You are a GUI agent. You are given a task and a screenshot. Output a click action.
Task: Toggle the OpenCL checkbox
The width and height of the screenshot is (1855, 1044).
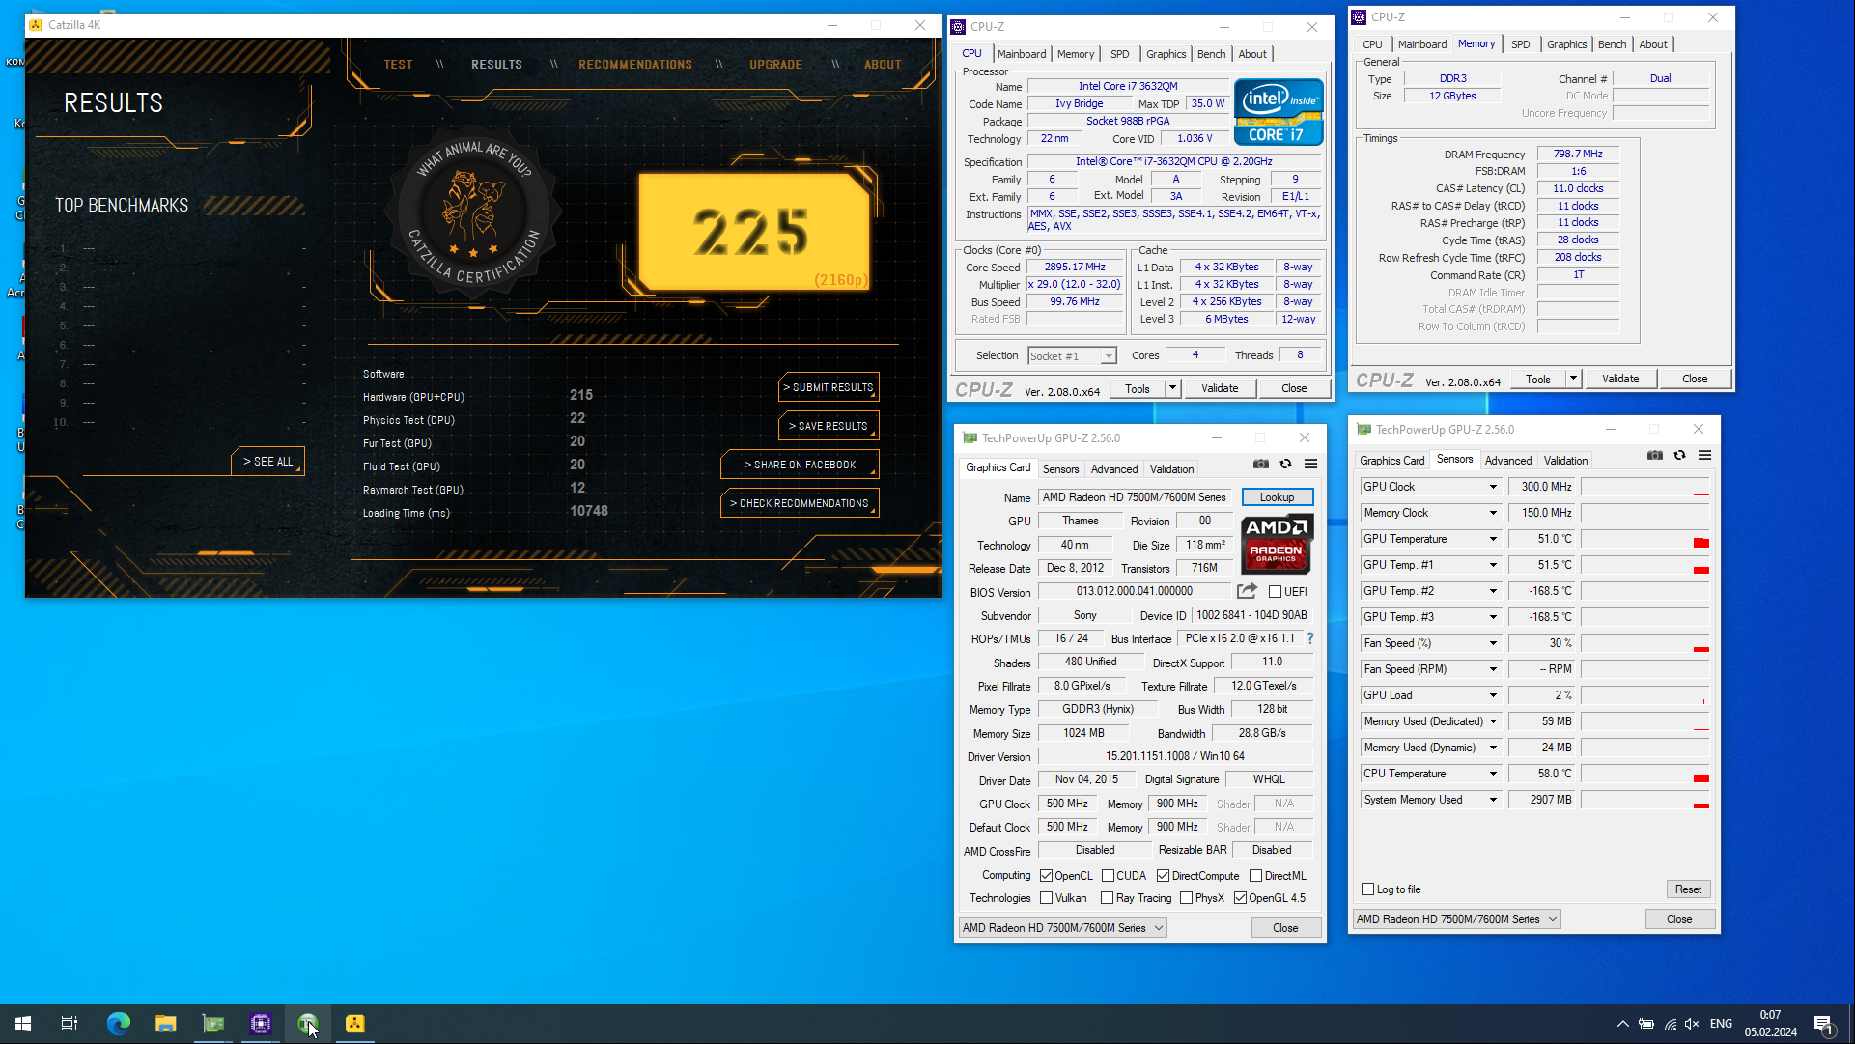click(1046, 876)
